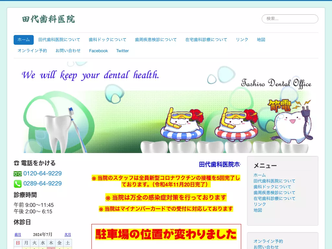
Task: Click the 休診日 heading
Action: [22, 222]
